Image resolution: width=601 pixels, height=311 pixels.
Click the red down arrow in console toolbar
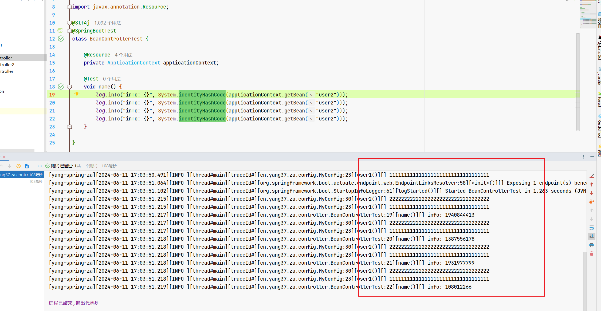click(592, 193)
